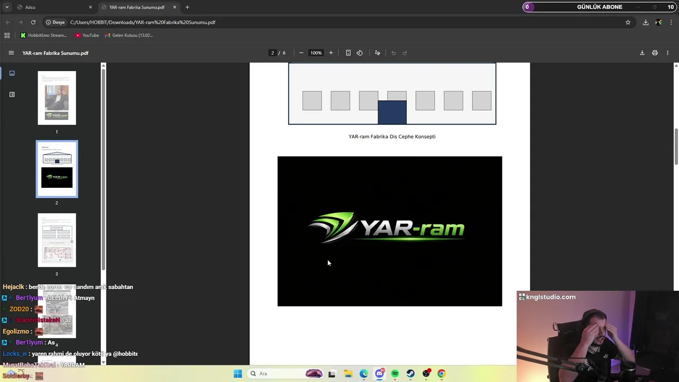Select page 2 thumbnail
This screenshot has width=679, height=382.
(57, 169)
